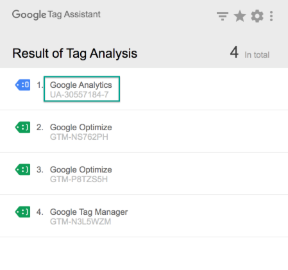This screenshot has height=270, width=288.
Task: Click the GTM-P8TZS5H container ID
Action: pos(79,179)
